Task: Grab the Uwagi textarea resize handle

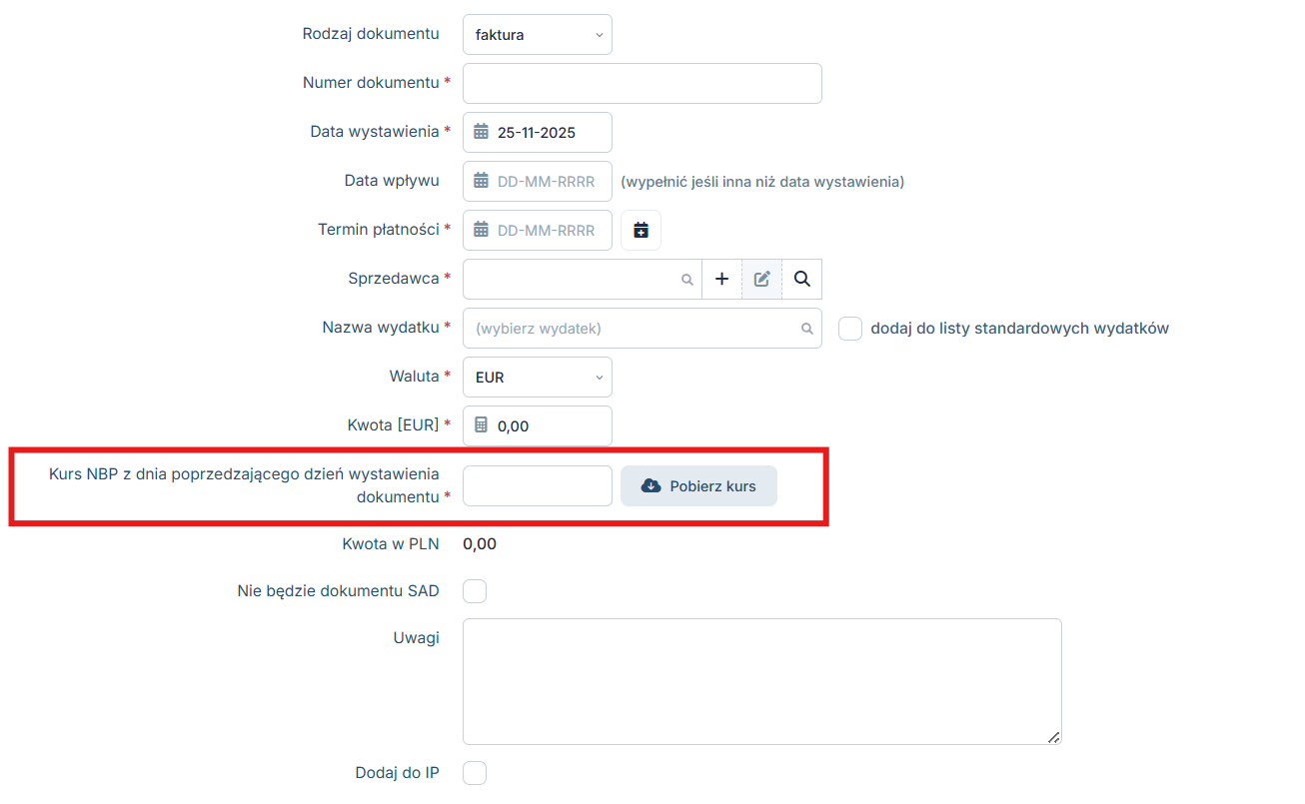Action: click(1053, 737)
